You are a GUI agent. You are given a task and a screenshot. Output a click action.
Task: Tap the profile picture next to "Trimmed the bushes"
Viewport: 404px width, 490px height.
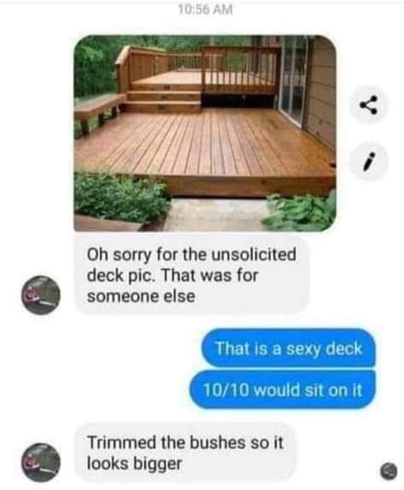click(41, 462)
